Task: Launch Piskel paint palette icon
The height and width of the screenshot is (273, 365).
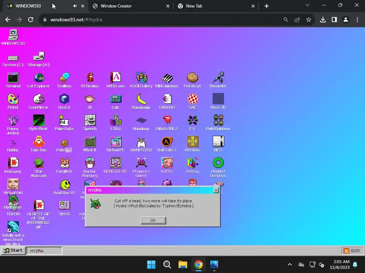Action: click(x=13, y=101)
